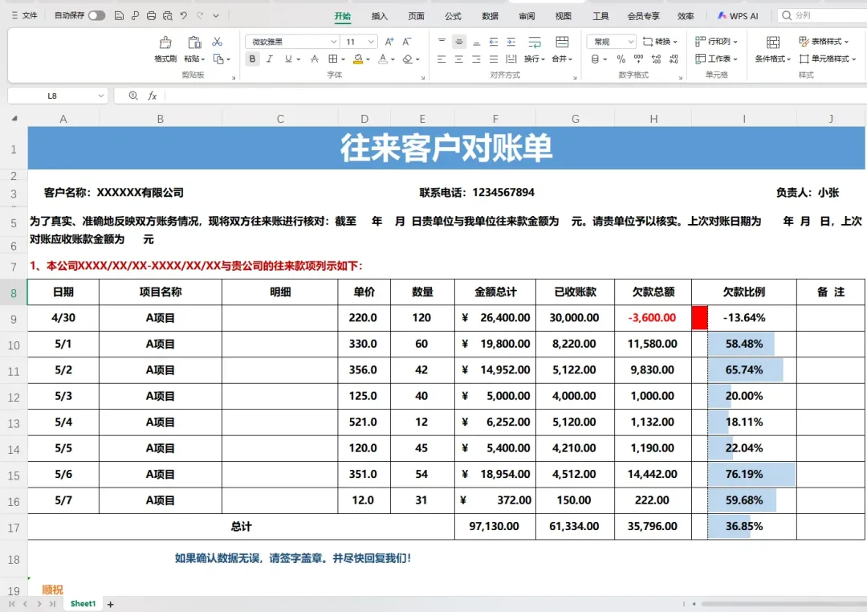Open the font size dropdown showing 11

point(371,42)
